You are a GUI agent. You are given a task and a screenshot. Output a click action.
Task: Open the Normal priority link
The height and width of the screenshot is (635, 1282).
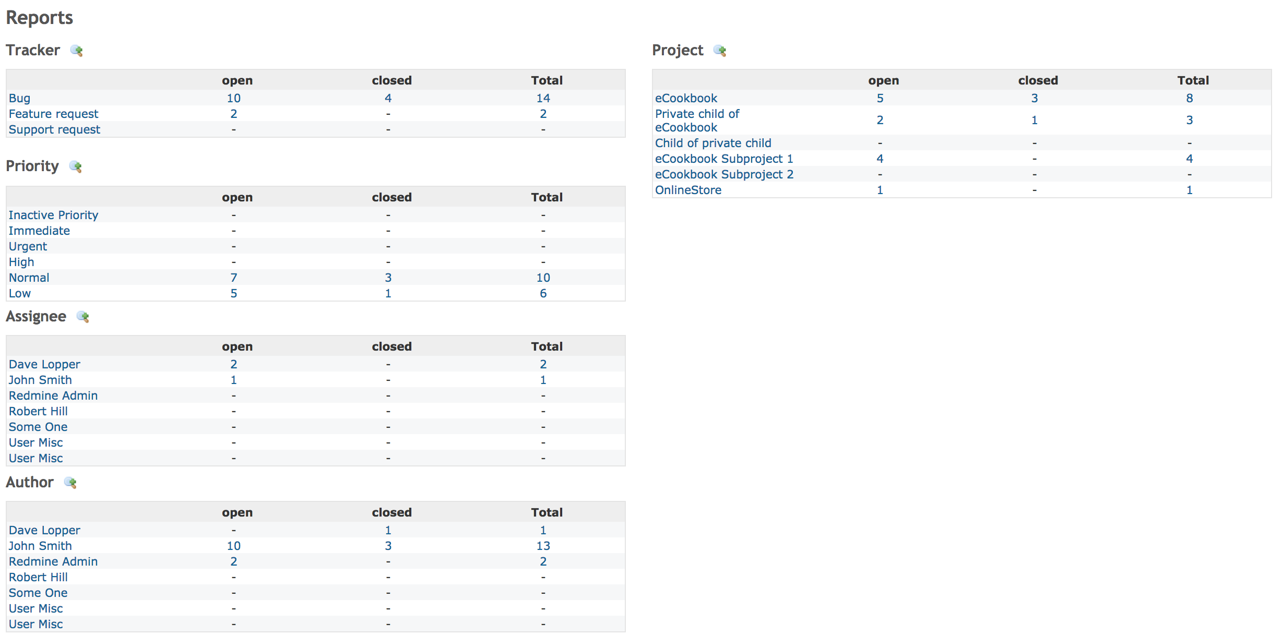[x=29, y=278]
